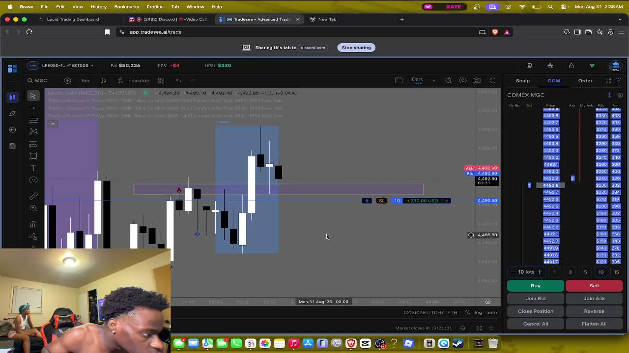Open the 5m timeframe selector
The width and height of the screenshot is (629, 353).
(x=86, y=80)
